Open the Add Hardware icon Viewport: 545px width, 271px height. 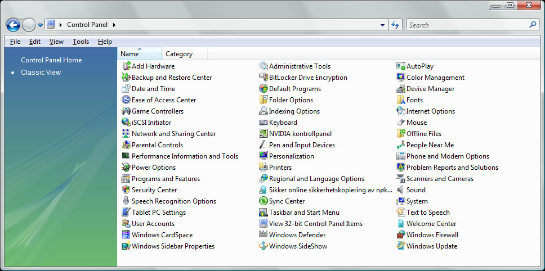pyautogui.click(x=126, y=66)
